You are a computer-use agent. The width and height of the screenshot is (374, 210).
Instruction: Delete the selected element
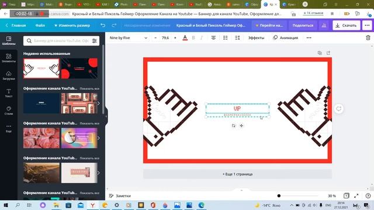point(368,38)
